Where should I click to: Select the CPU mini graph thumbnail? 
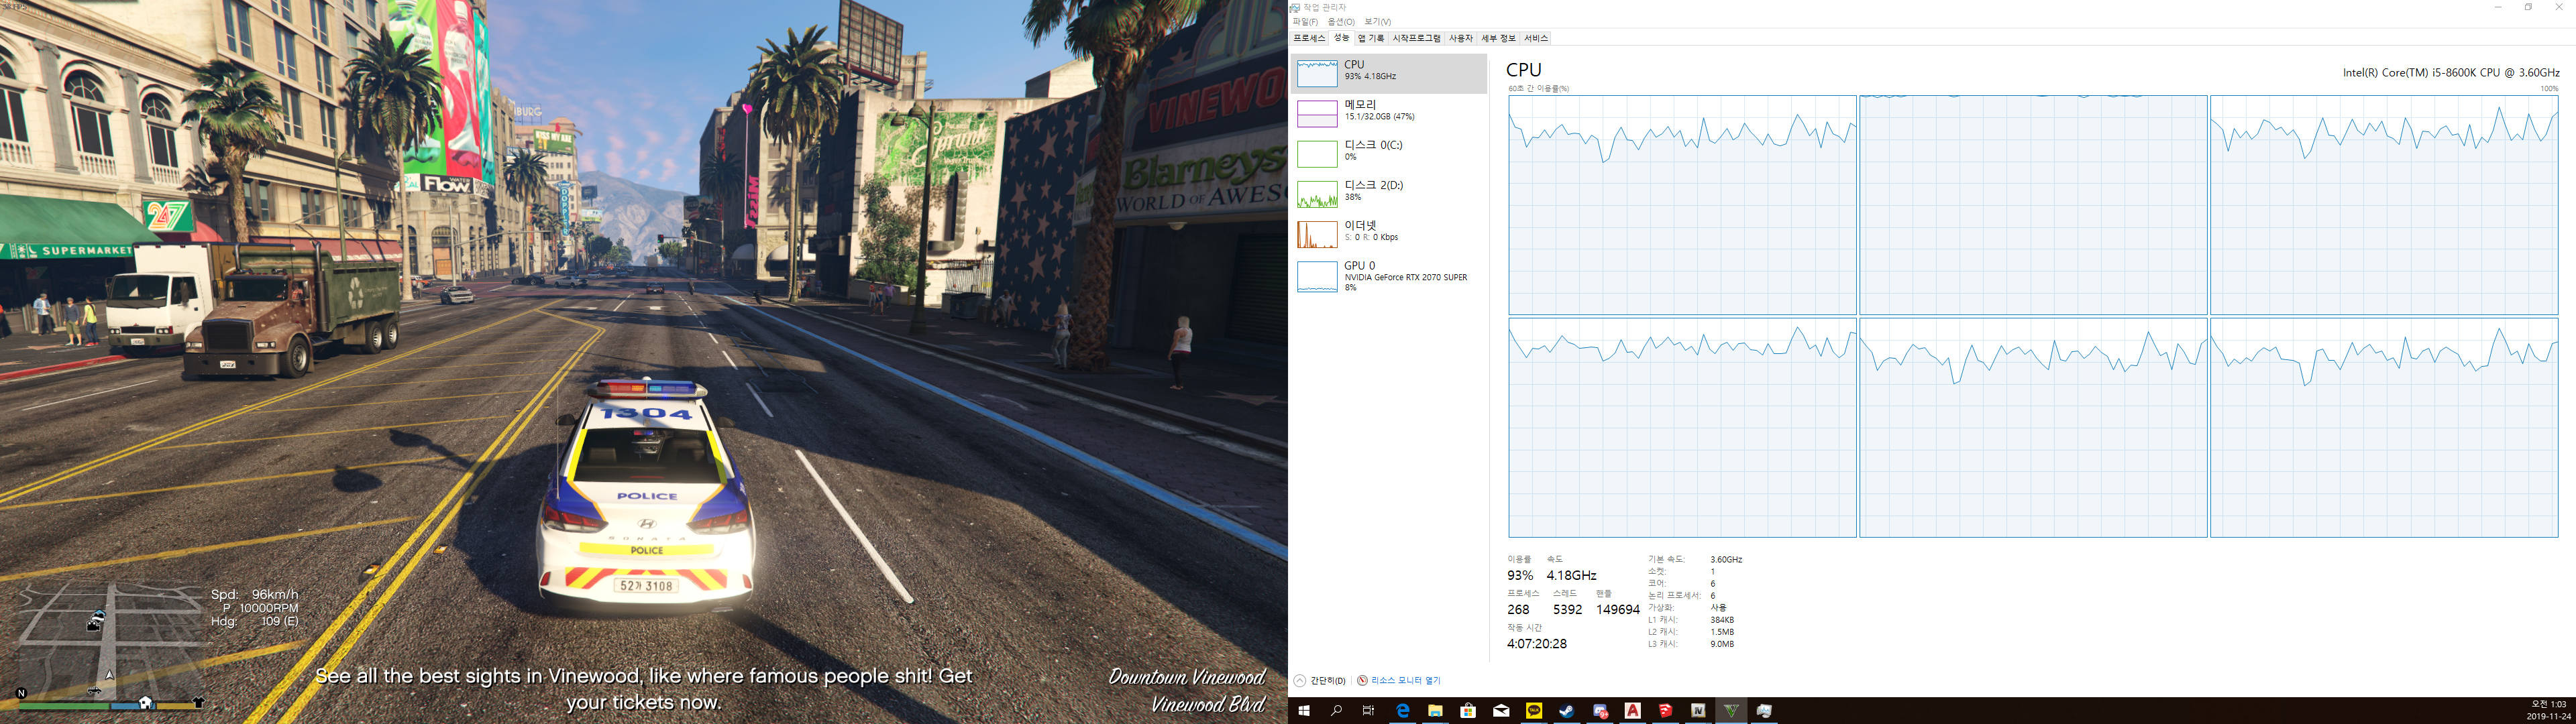click(x=1317, y=73)
